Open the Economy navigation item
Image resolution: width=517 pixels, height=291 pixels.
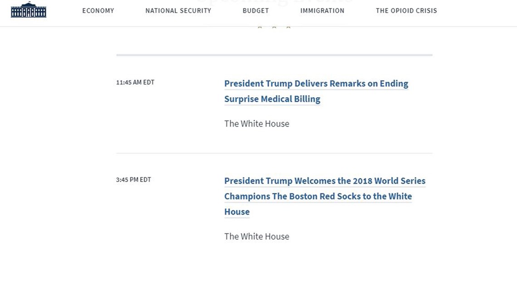click(98, 10)
